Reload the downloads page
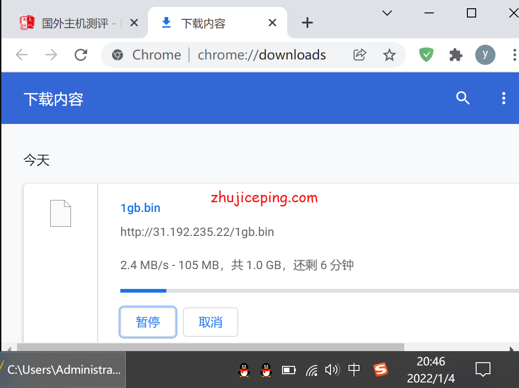The height and width of the screenshot is (388, 519). click(81, 54)
